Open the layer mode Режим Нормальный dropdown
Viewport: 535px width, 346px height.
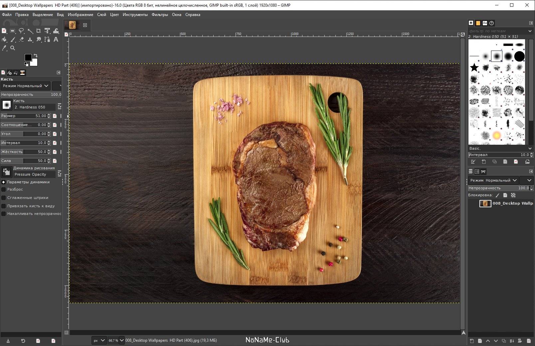coord(493,180)
